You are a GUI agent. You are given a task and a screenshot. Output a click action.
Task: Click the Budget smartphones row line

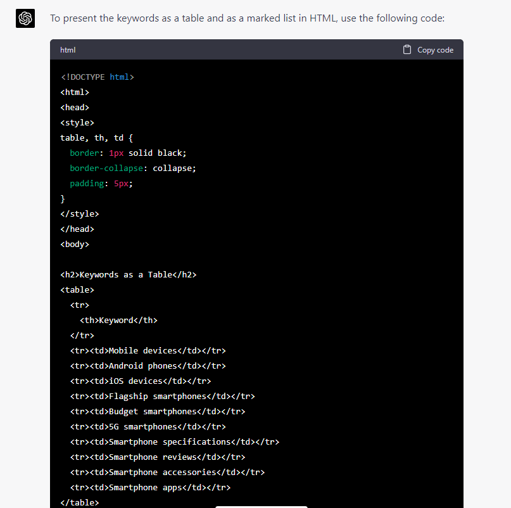tap(158, 412)
